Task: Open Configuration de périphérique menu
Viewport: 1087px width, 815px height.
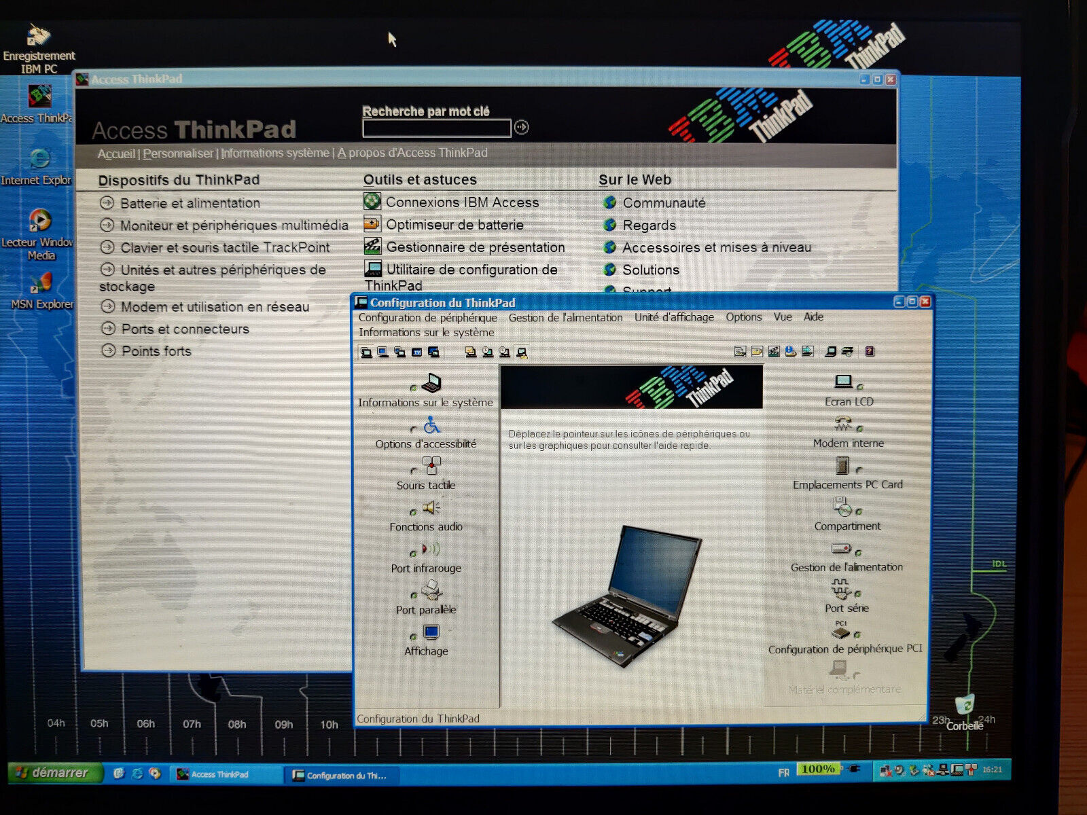Action: [428, 317]
